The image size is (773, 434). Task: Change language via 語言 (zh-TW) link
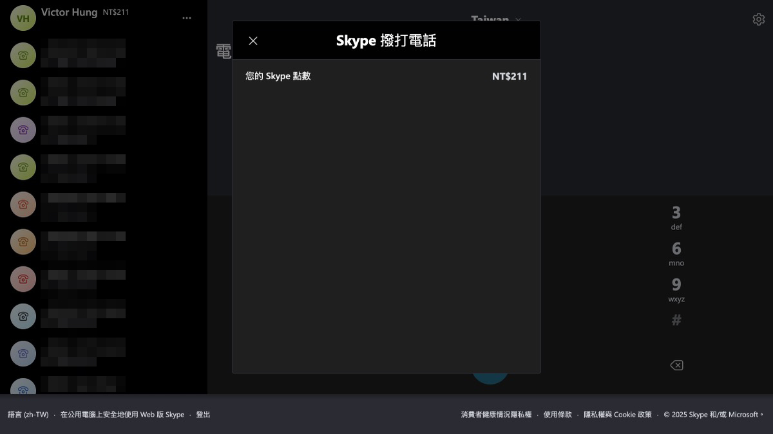[x=28, y=415]
